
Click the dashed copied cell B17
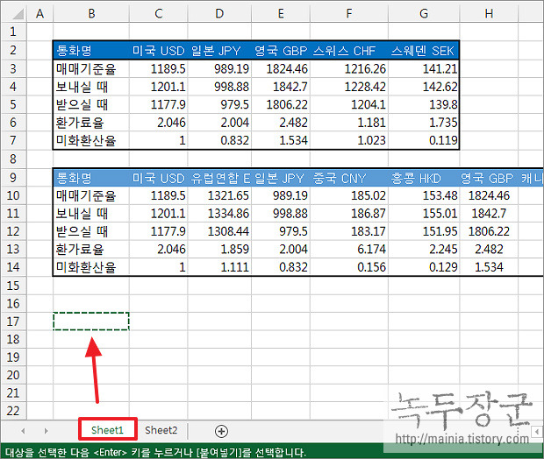pos(91,321)
